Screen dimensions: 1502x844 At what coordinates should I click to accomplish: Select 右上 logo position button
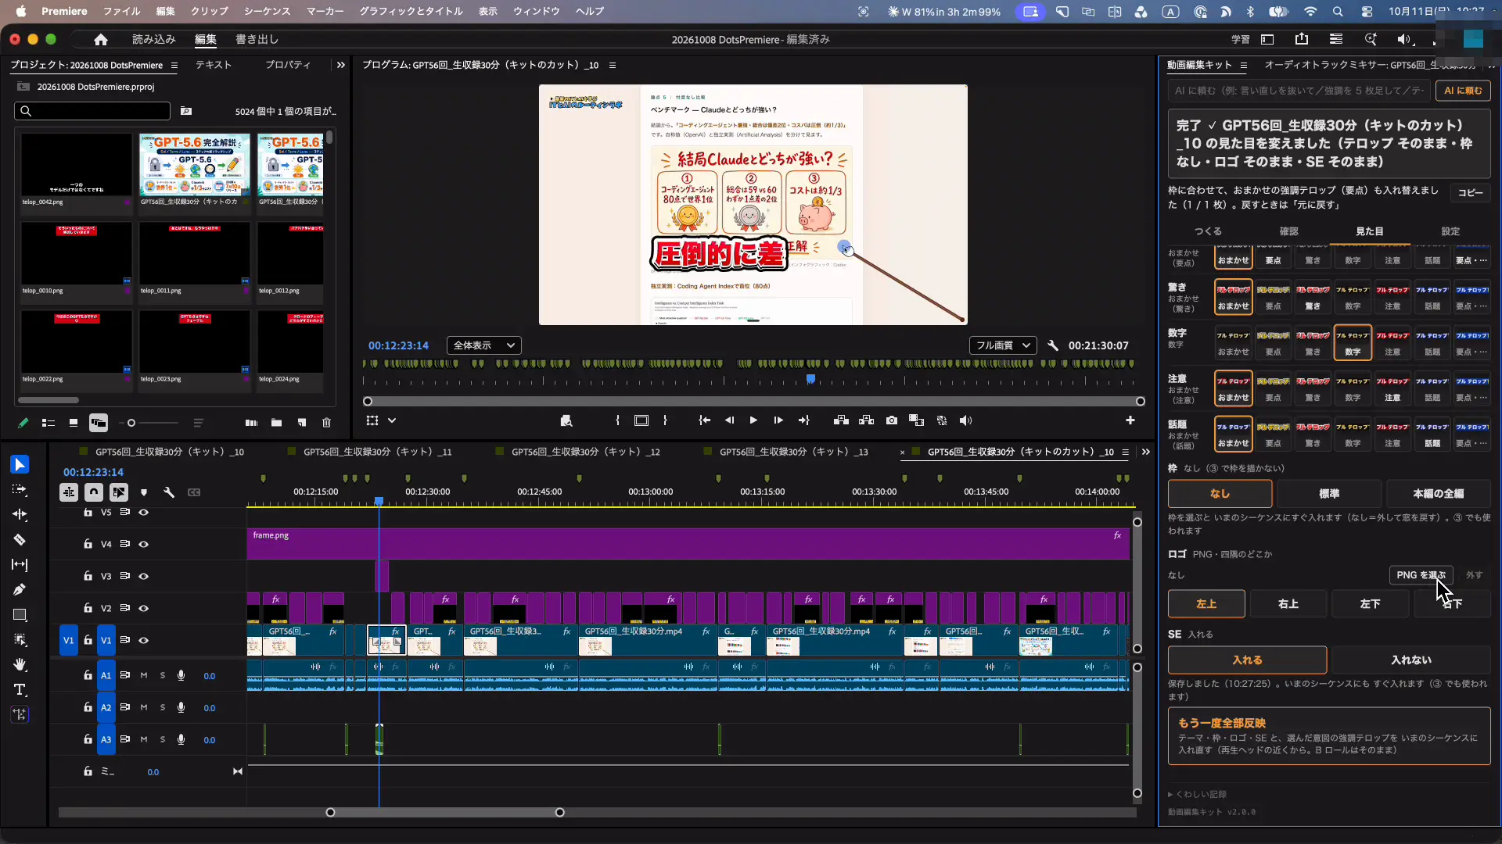click(x=1288, y=604)
